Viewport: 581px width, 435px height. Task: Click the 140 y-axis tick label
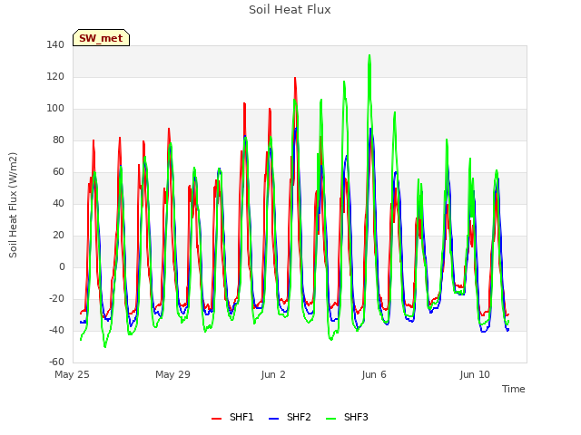(55, 45)
